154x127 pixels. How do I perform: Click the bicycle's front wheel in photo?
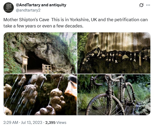point(105,105)
